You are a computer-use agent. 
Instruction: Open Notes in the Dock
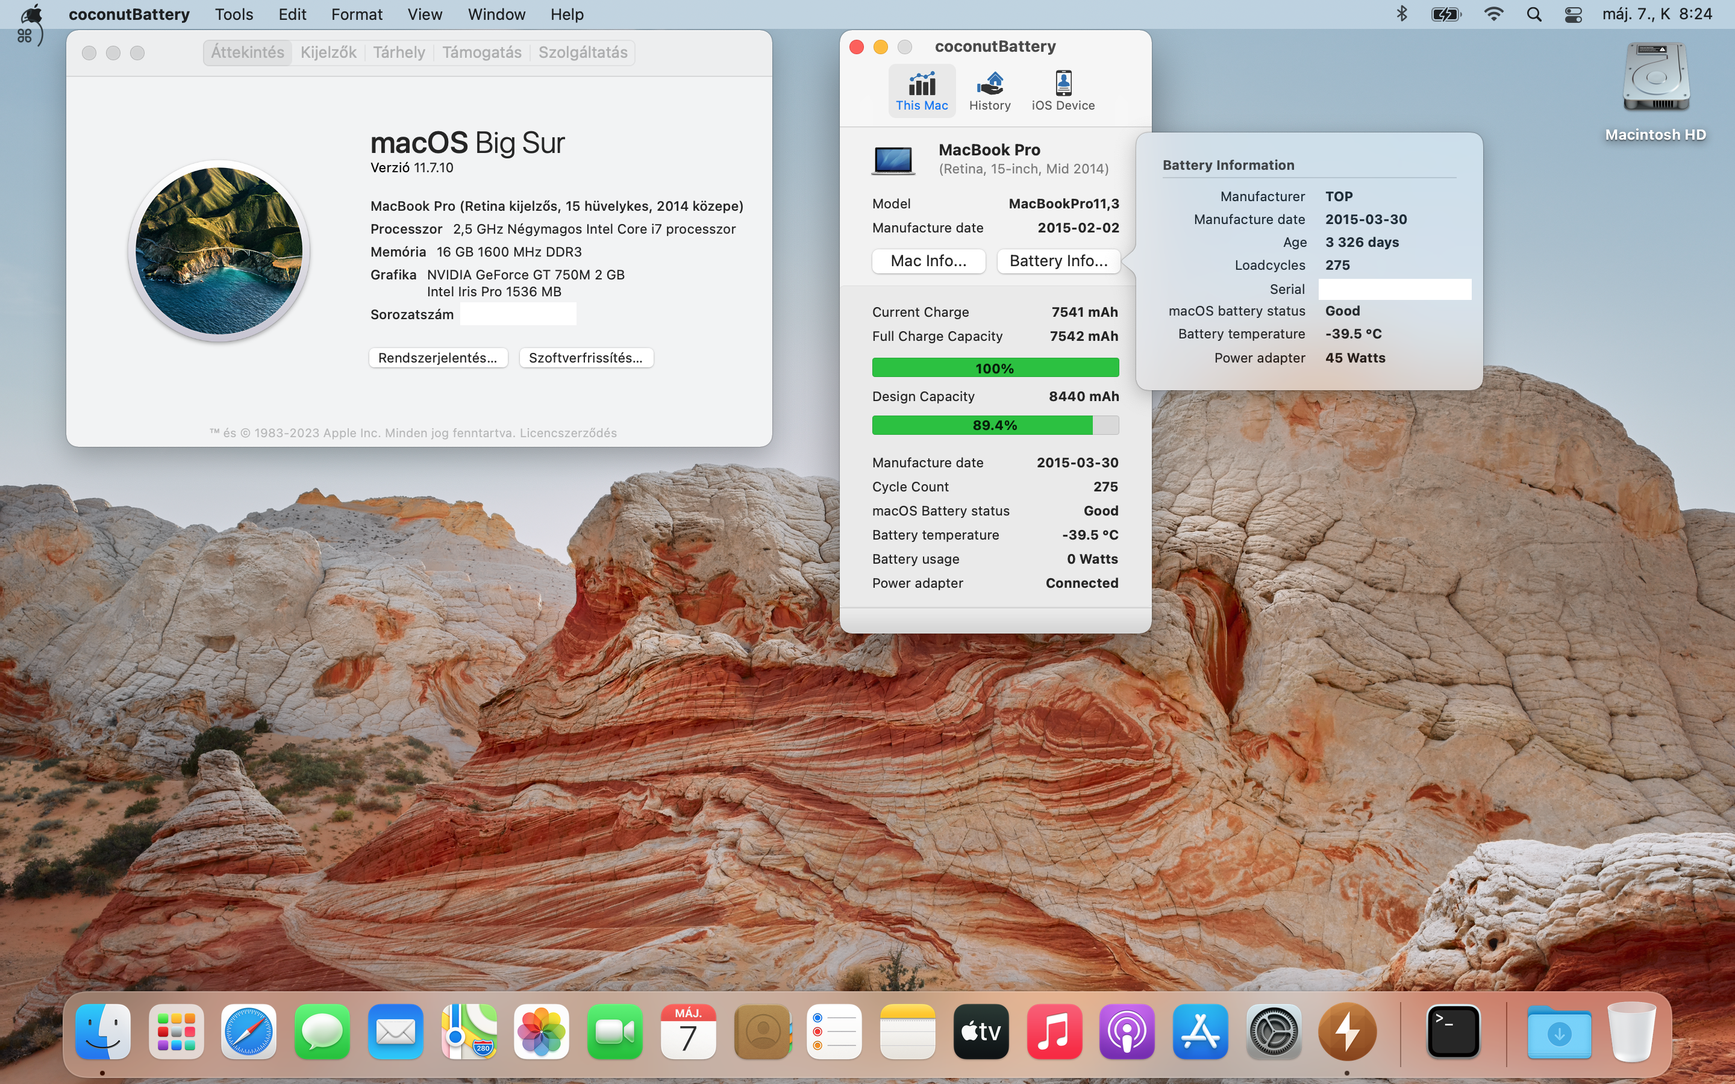tap(908, 1031)
